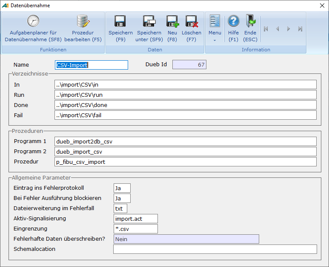Go to previous record arrow
The width and height of the screenshot is (329, 267).
278,29
